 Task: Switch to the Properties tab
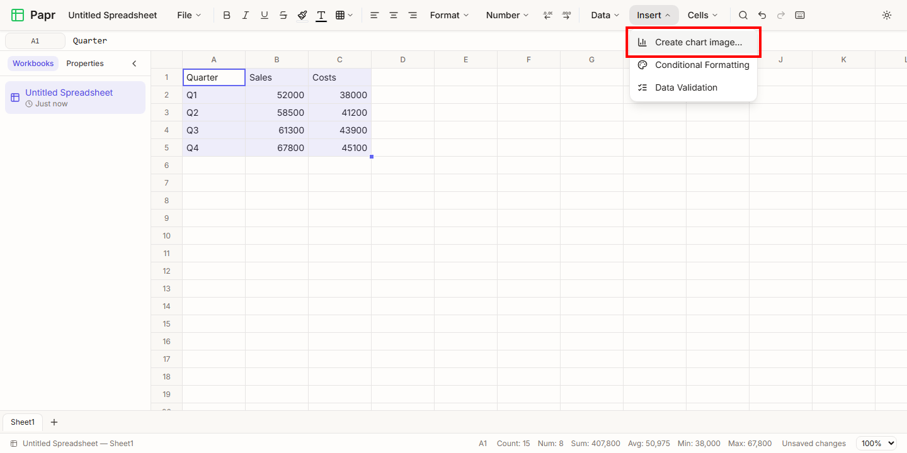(85, 64)
